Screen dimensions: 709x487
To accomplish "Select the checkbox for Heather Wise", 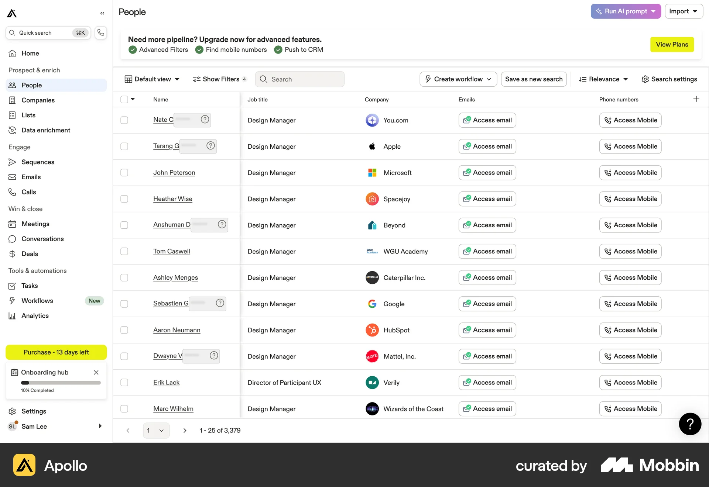I will click(124, 199).
